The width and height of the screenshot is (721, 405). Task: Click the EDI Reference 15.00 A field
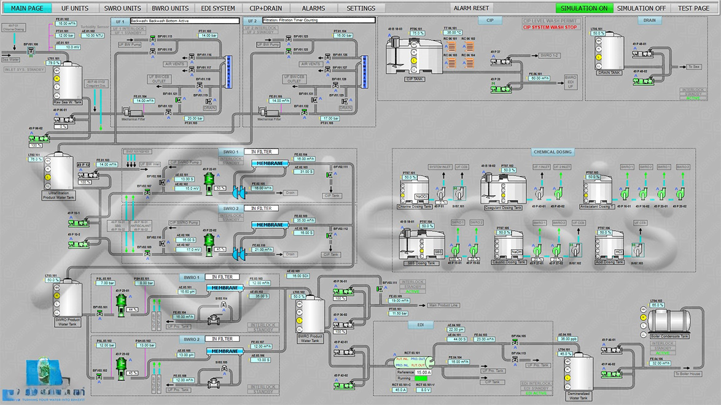pos(424,372)
